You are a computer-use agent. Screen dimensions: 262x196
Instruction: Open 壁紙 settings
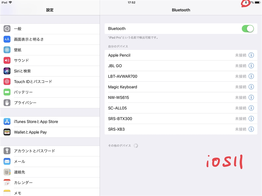pos(50,50)
